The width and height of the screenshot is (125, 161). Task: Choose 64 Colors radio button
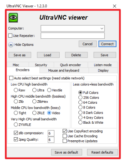pos(80,102)
